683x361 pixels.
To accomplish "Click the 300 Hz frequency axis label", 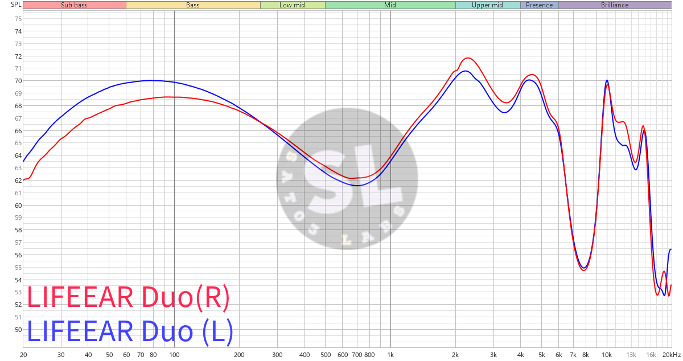I will [277, 355].
